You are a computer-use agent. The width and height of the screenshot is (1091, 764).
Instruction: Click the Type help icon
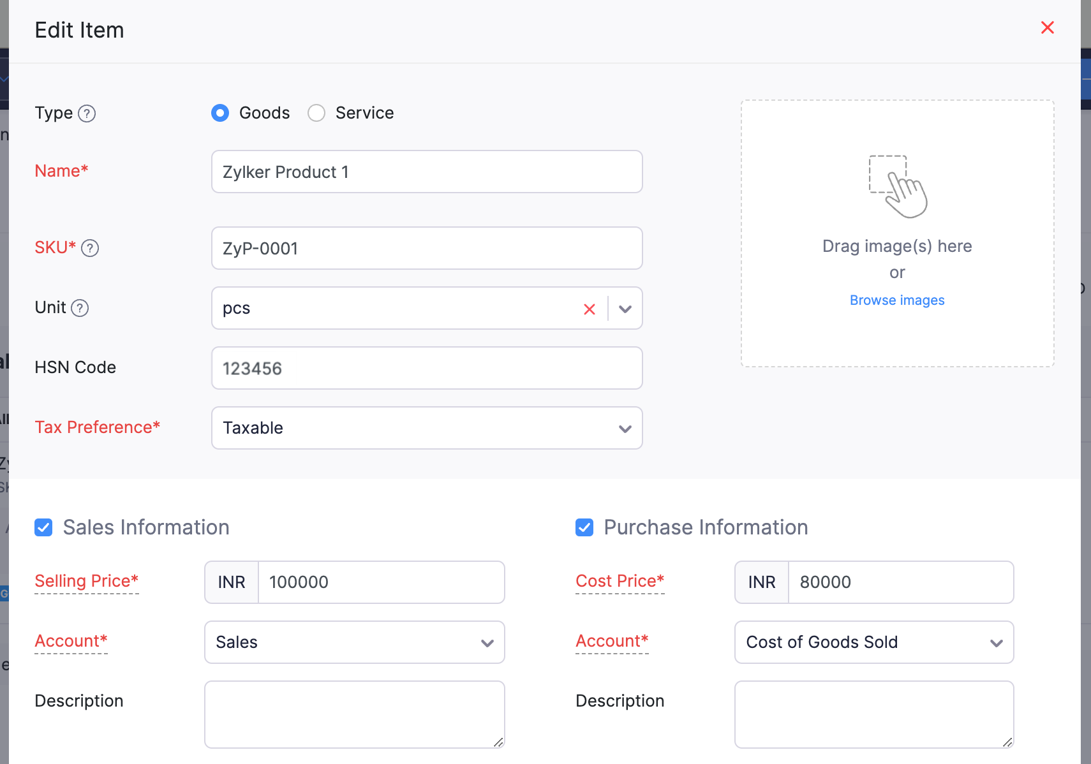[87, 113]
